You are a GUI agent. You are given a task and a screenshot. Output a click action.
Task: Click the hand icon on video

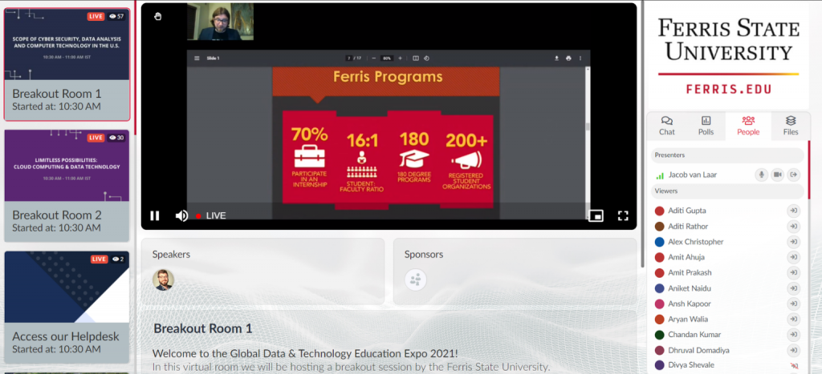pyautogui.click(x=158, y=16)
